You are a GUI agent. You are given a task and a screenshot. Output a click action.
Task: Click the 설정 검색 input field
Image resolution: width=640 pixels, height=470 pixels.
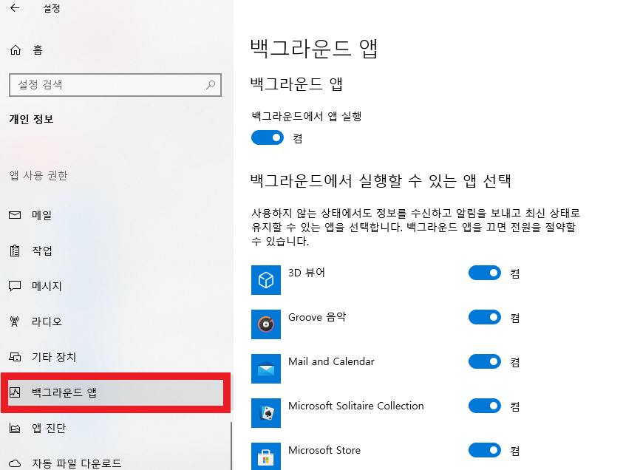click(x=115, y=85)
